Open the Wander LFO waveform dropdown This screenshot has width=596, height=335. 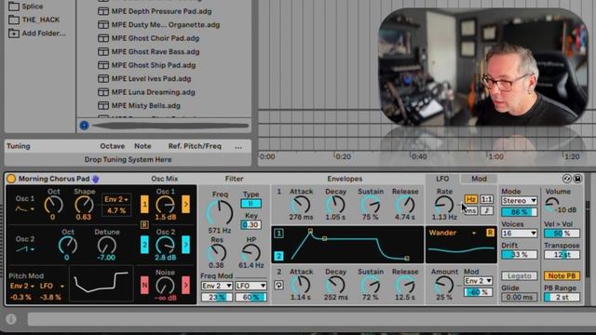(453, 233)
